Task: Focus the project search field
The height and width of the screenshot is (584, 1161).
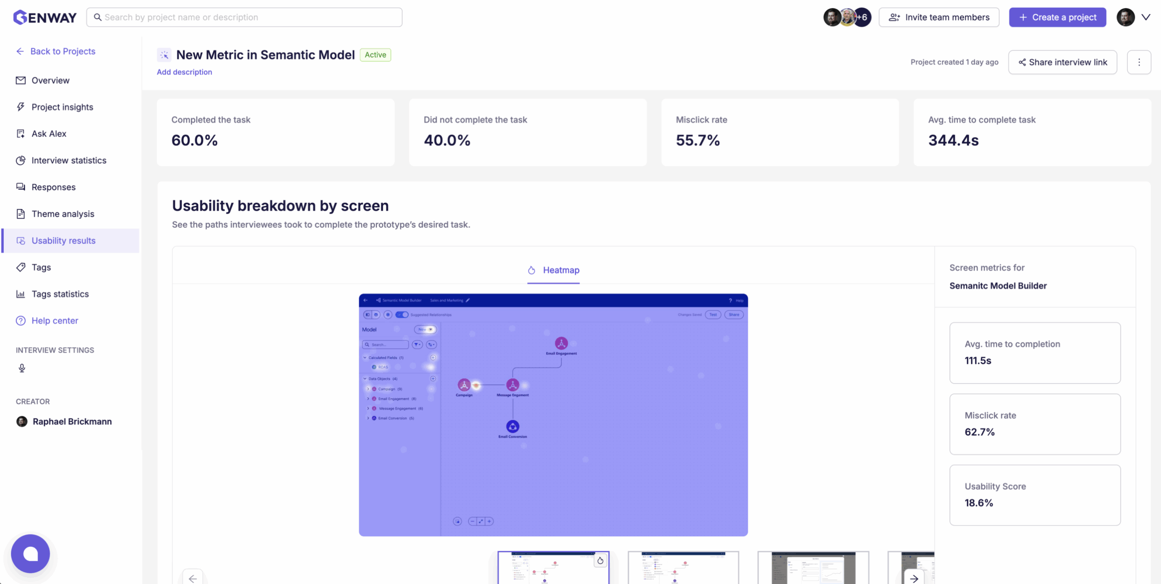Action: click(x=244, y=17)
